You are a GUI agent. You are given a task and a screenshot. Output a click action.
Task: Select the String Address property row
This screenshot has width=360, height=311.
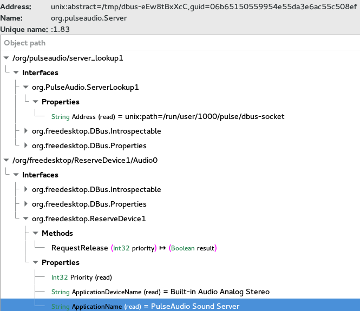click(x=167, y=116)
